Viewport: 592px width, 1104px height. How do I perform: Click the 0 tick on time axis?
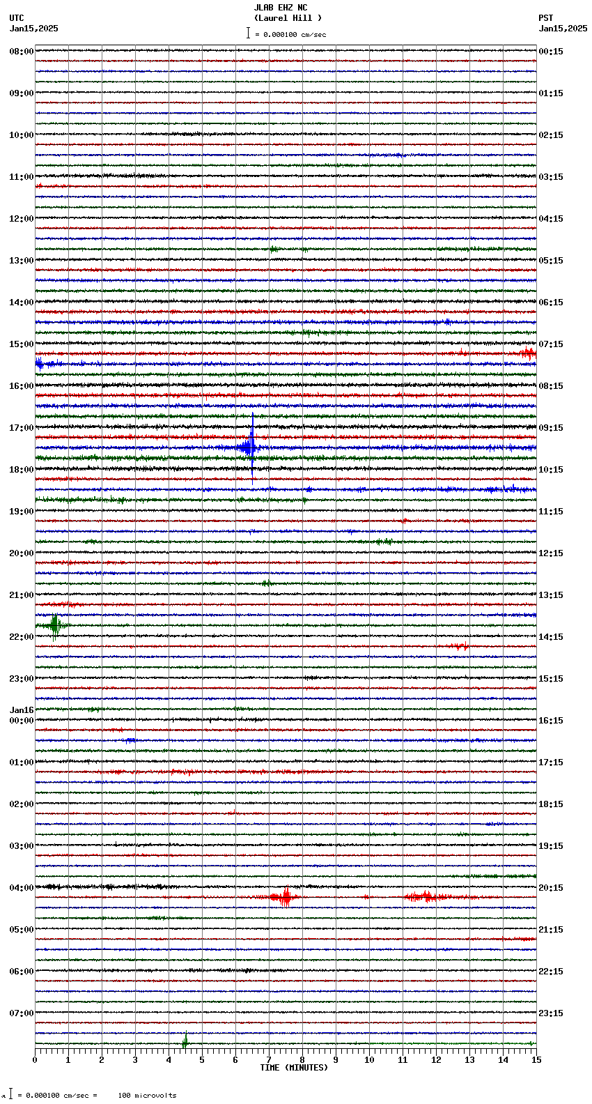35,1060
